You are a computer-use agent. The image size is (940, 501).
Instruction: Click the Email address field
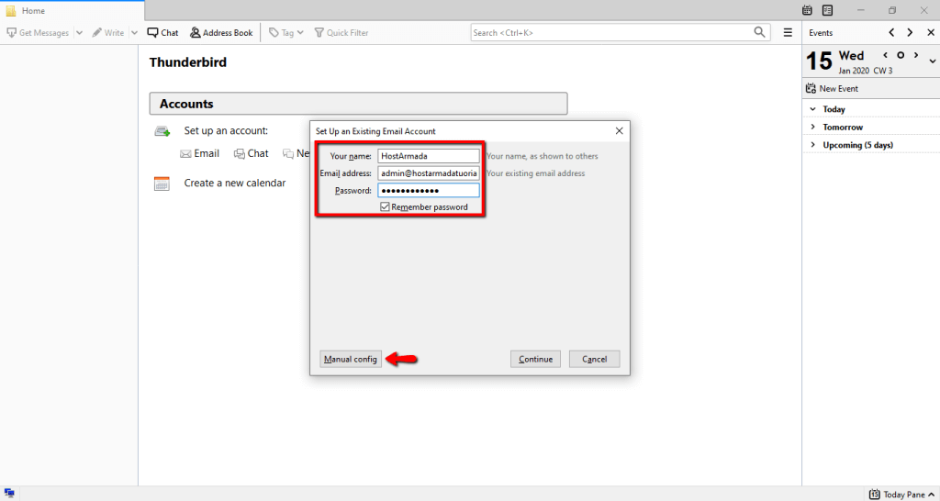pyautogui.click(x=429, y=173)
